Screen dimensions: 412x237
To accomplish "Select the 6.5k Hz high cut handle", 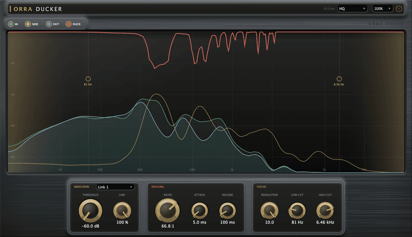I will click(x=339, y=79).
